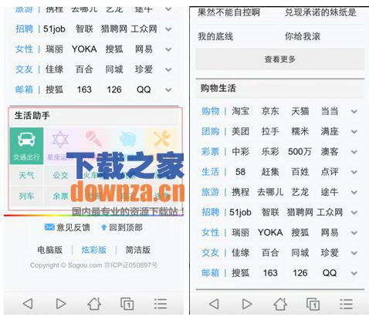Select the star-shaped horoscope icon tile
This screenshot has height=317, width=369.
[60, 140]
